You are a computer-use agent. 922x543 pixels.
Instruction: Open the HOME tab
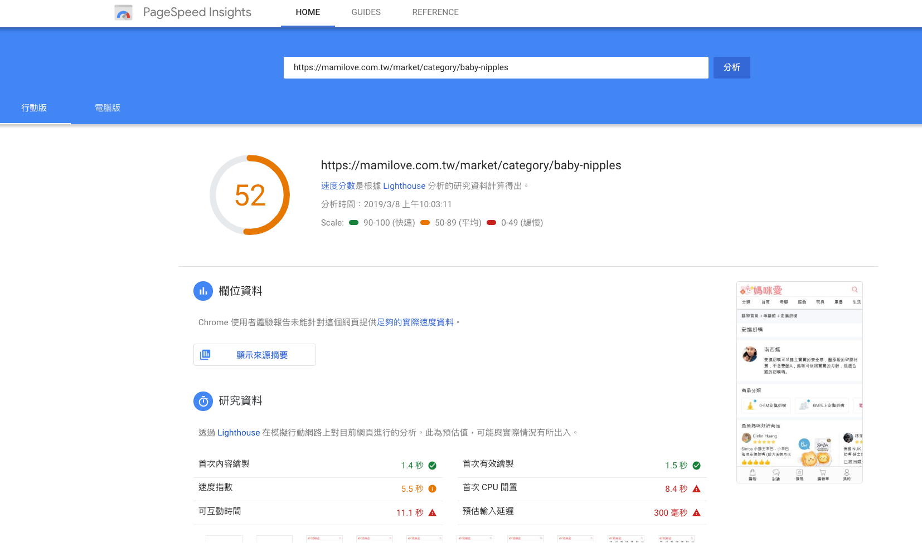pyautogui.click(x=308, y=12)
